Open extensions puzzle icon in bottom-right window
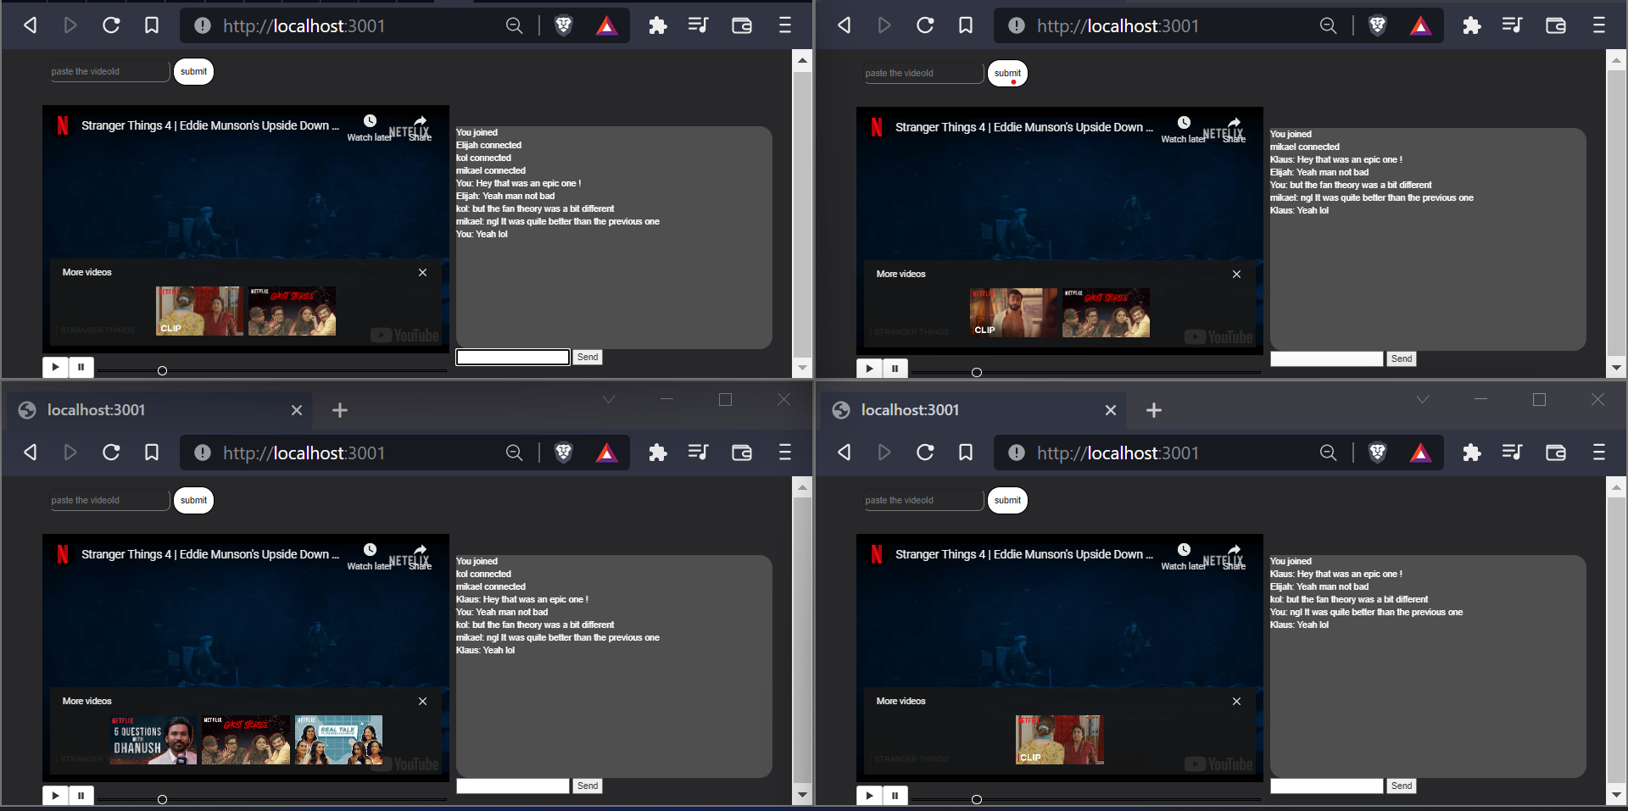Viewport: 1628px width, 811px height. click(x=1472, y=453)
